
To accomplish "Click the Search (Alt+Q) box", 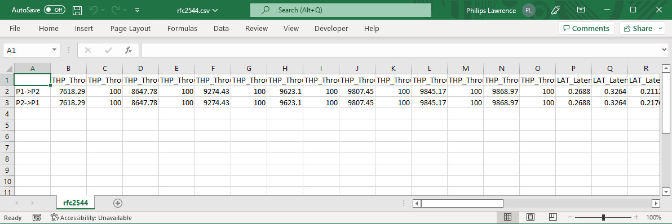I will (x=341, y=10).
